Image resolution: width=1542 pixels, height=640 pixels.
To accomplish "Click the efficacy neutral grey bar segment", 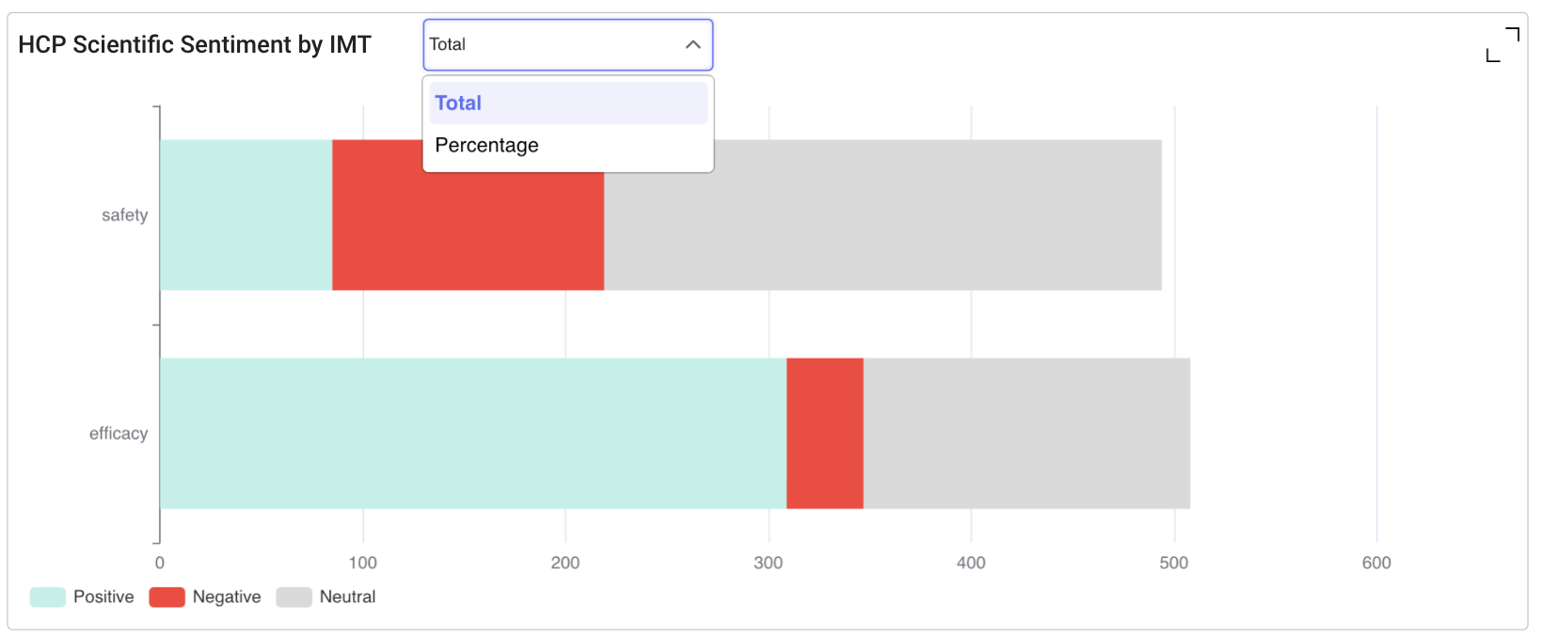I will coord(1026,433).
